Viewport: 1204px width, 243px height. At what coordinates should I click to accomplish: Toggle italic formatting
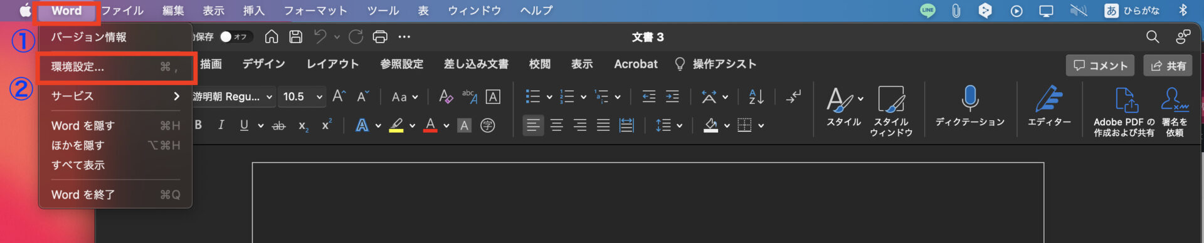221,125
